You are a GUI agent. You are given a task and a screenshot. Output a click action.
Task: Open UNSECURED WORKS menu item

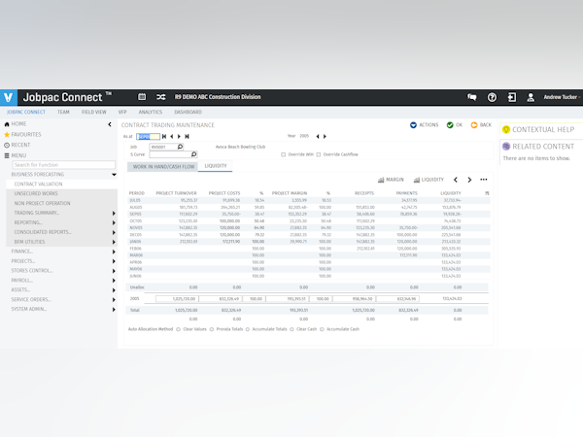point(62,193)
